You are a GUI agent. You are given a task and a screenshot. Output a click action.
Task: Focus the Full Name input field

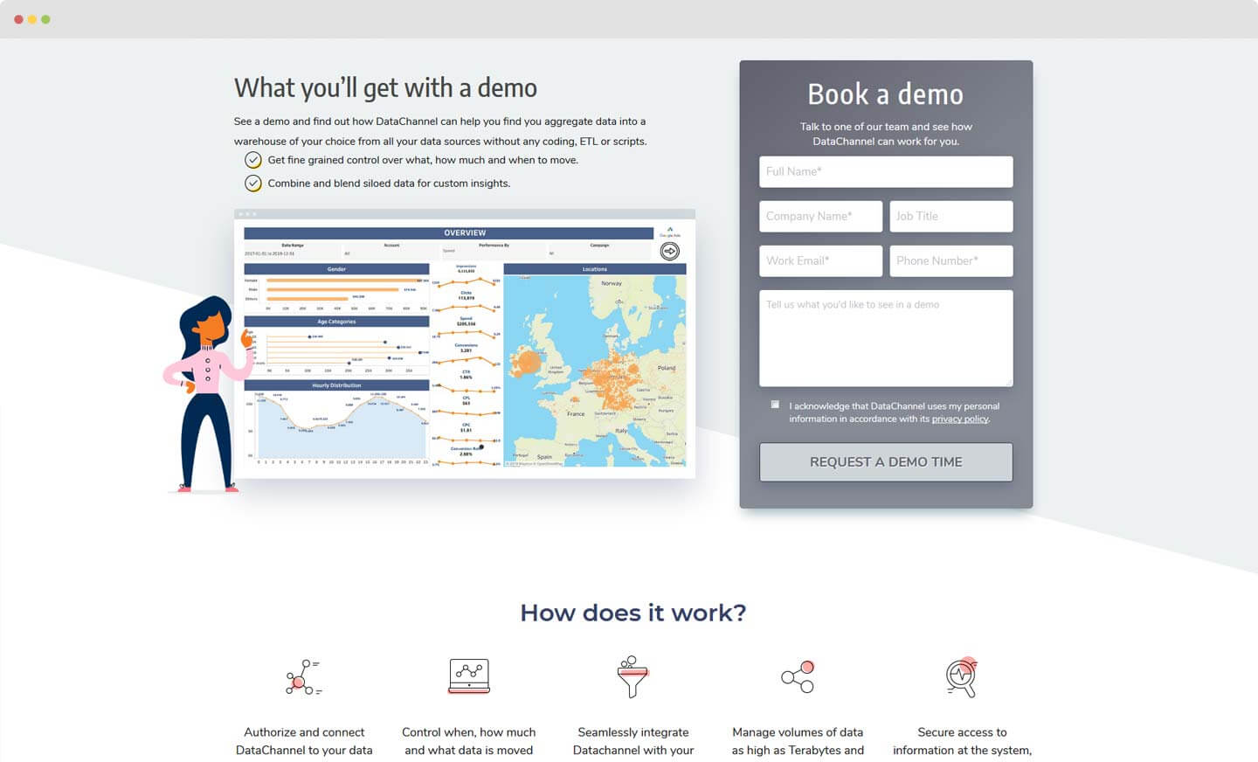pos(886,172)
